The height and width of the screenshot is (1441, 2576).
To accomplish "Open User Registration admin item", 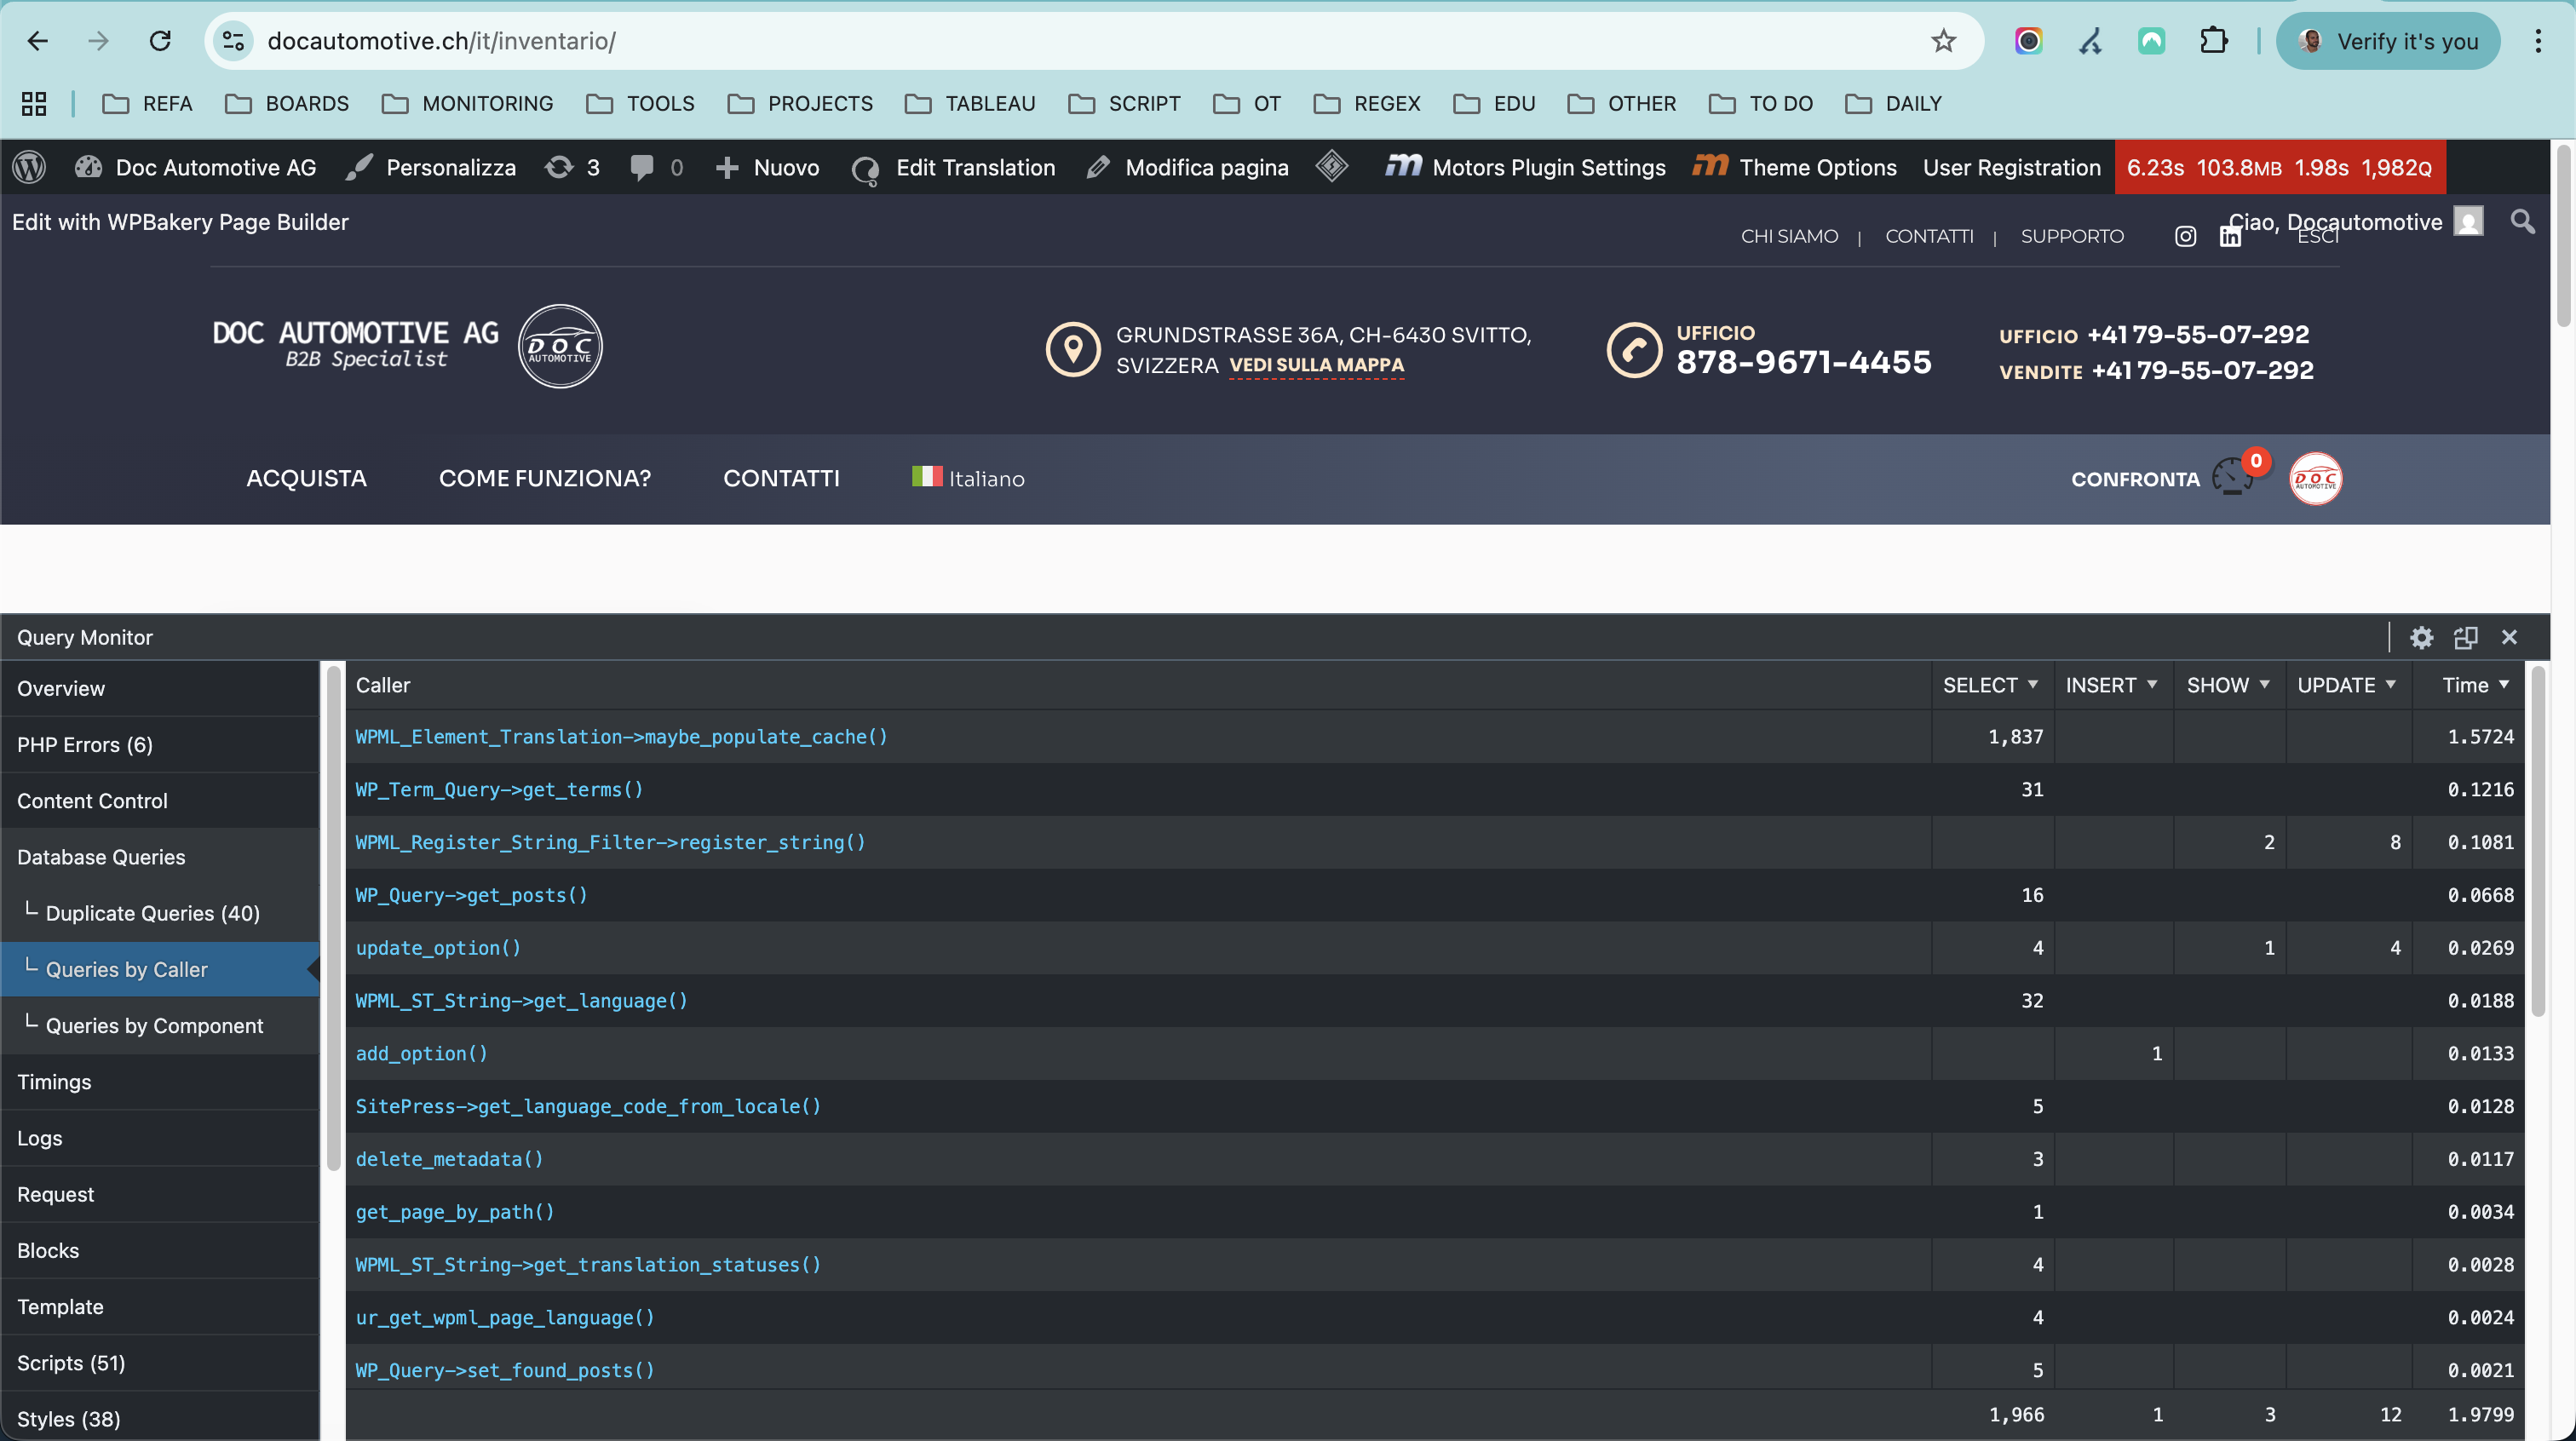I will point(2012,167).
